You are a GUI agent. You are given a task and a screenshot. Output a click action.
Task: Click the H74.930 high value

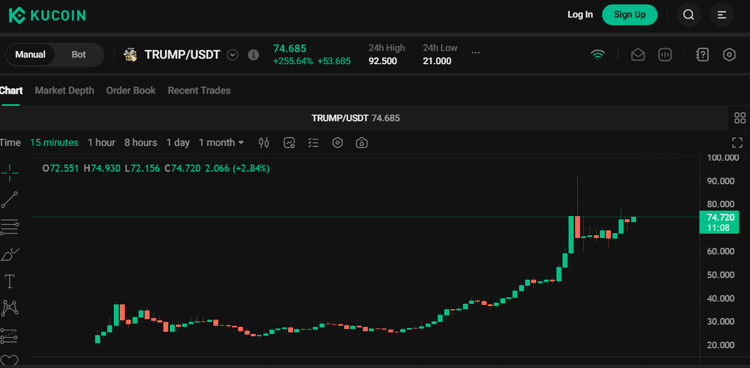(102, 168)
